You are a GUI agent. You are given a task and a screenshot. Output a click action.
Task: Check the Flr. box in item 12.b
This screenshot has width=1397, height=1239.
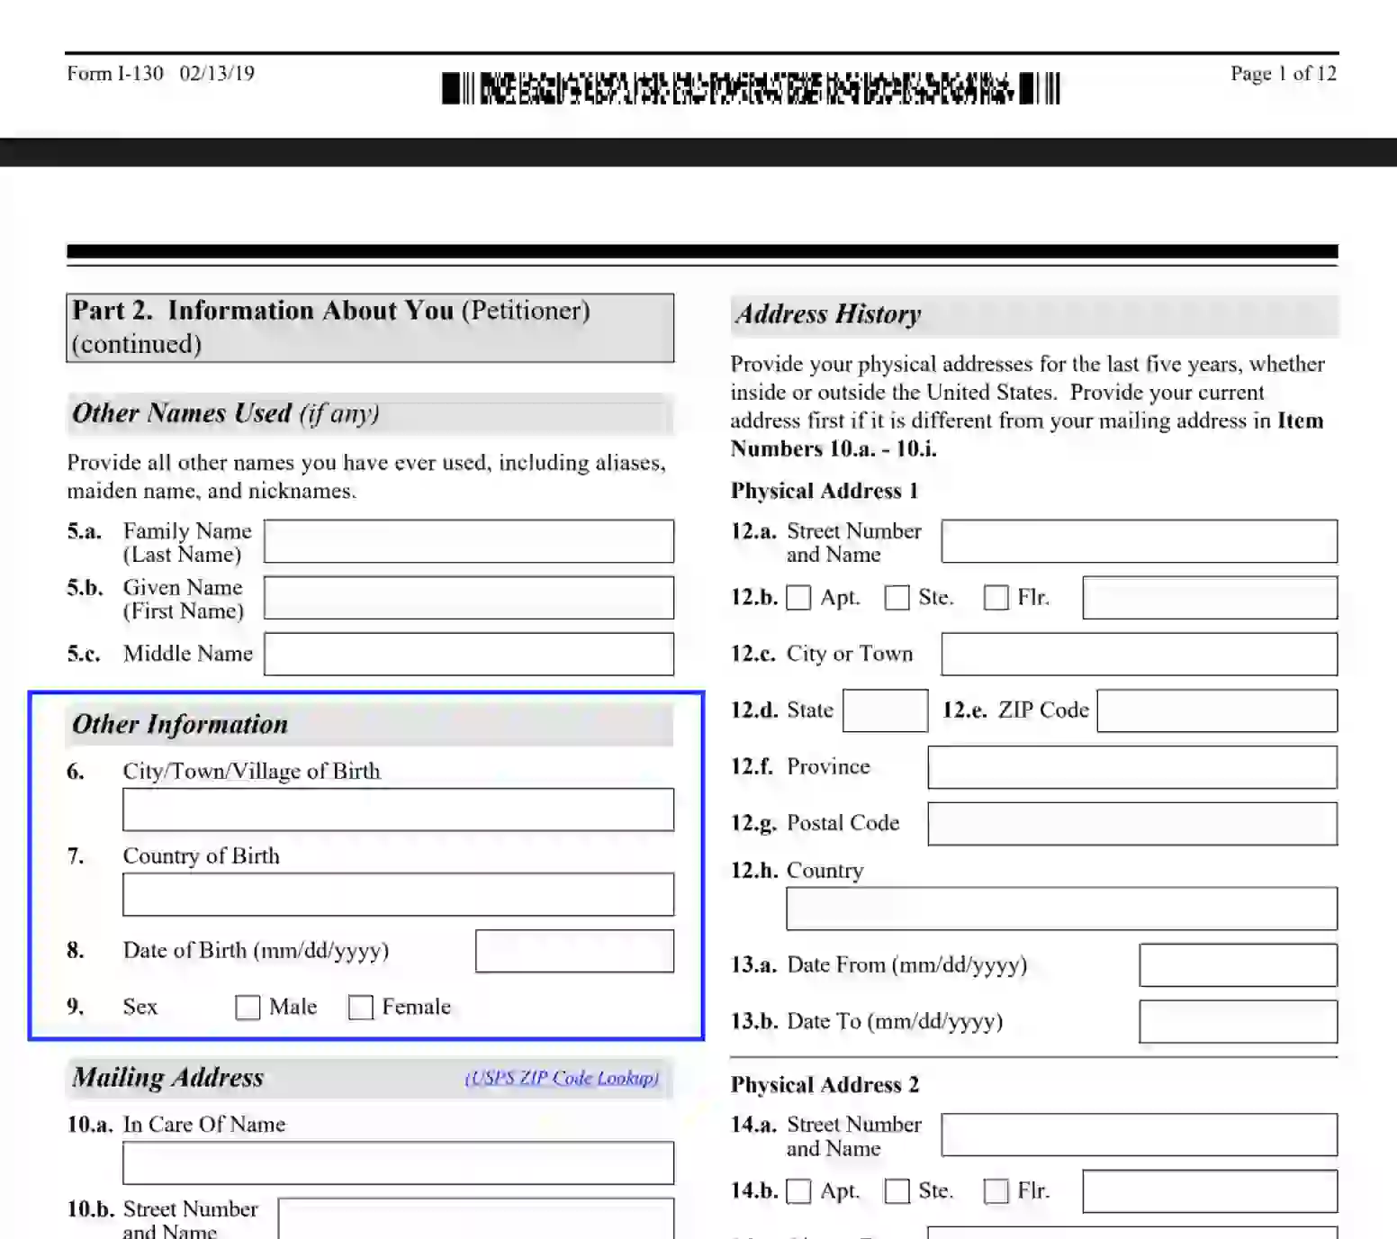tap(996, 597)
